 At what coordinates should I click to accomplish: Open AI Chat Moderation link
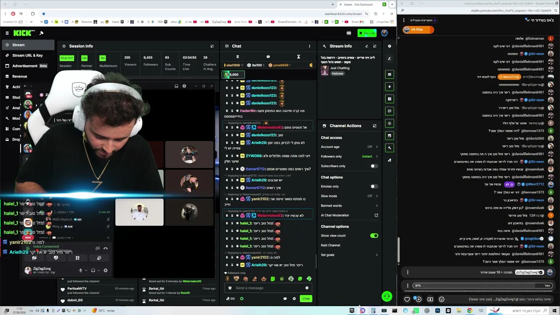tap(349, 215)
